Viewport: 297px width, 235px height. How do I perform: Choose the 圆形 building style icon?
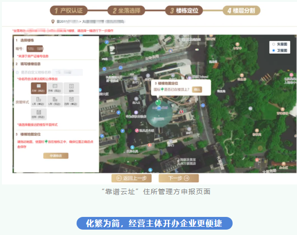pos(71,88)
